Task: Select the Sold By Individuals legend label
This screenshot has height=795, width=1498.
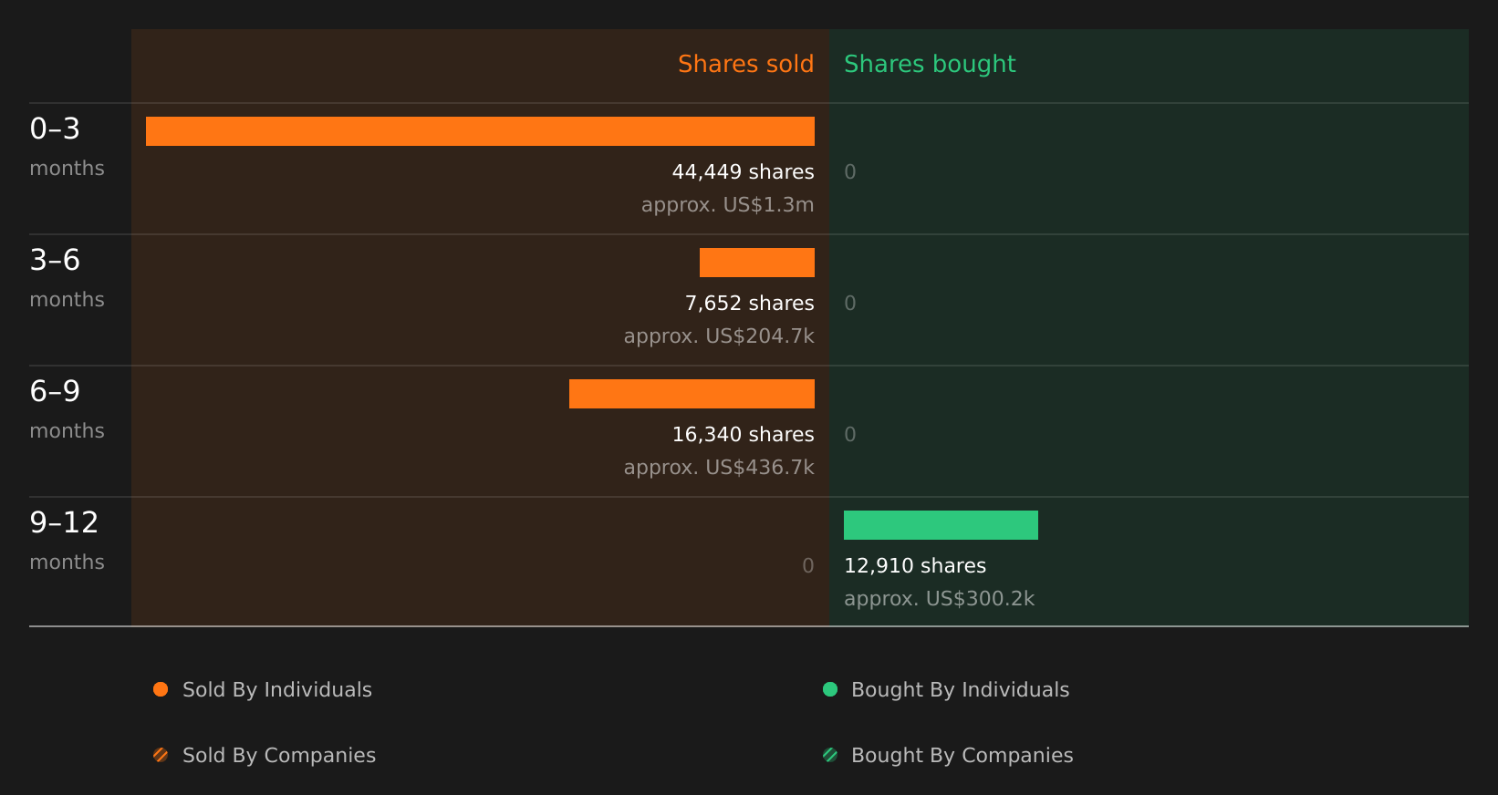Action: [277, 690]
